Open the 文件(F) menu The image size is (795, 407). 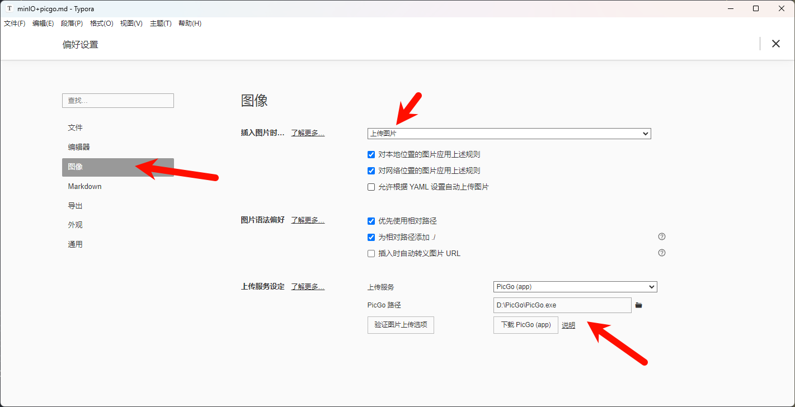tap(15, 23)
